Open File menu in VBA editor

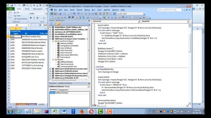click(55, 10)
